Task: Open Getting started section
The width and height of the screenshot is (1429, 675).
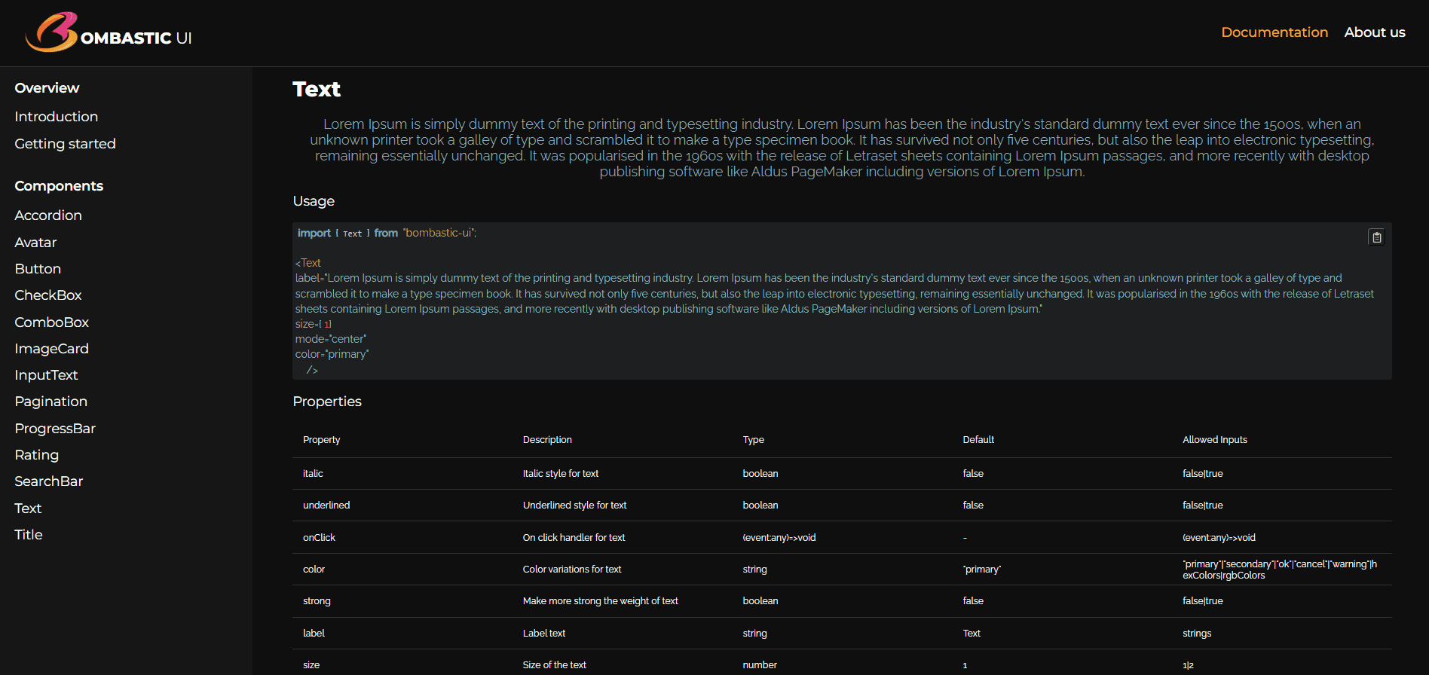Action: pos(65,144)
